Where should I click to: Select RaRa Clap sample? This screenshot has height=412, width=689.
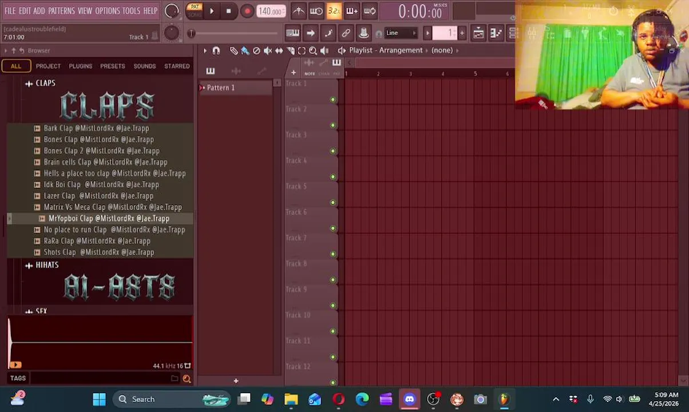click(97, 241)
